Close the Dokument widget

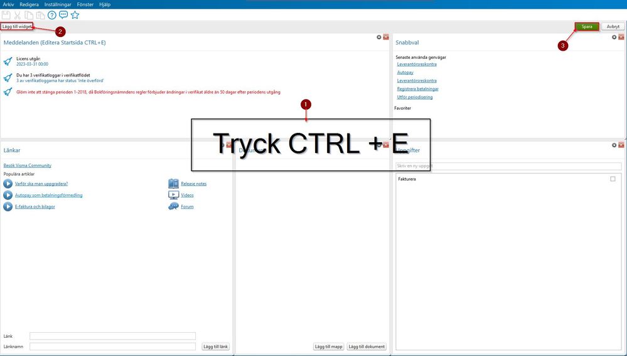pyautogui.click(x=386, y=145)
